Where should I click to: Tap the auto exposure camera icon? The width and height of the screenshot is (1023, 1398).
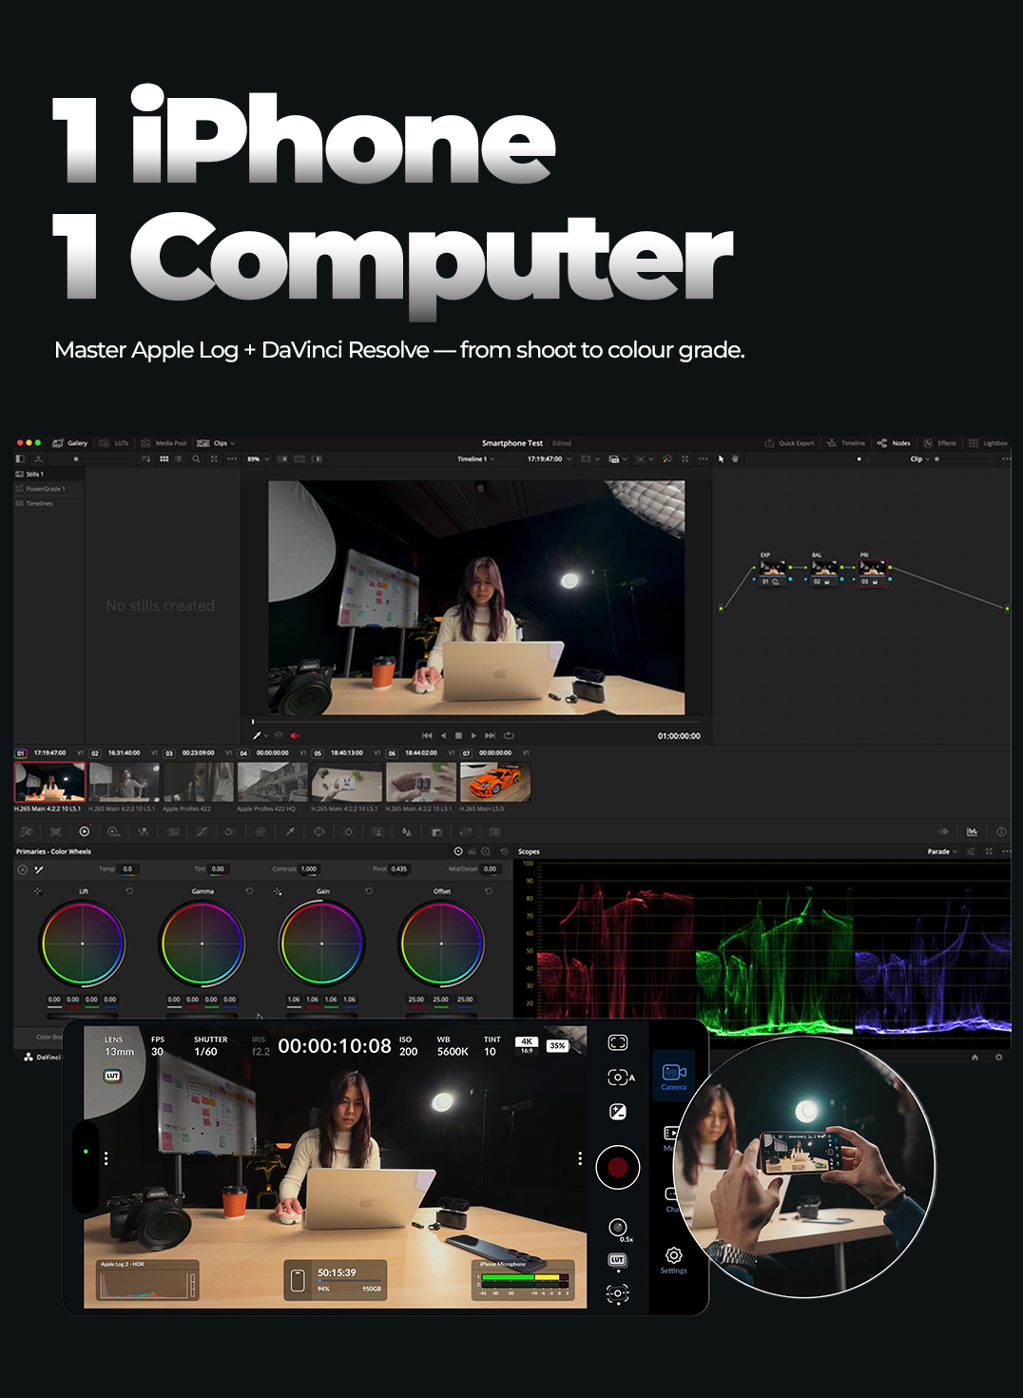point(620,1078)
